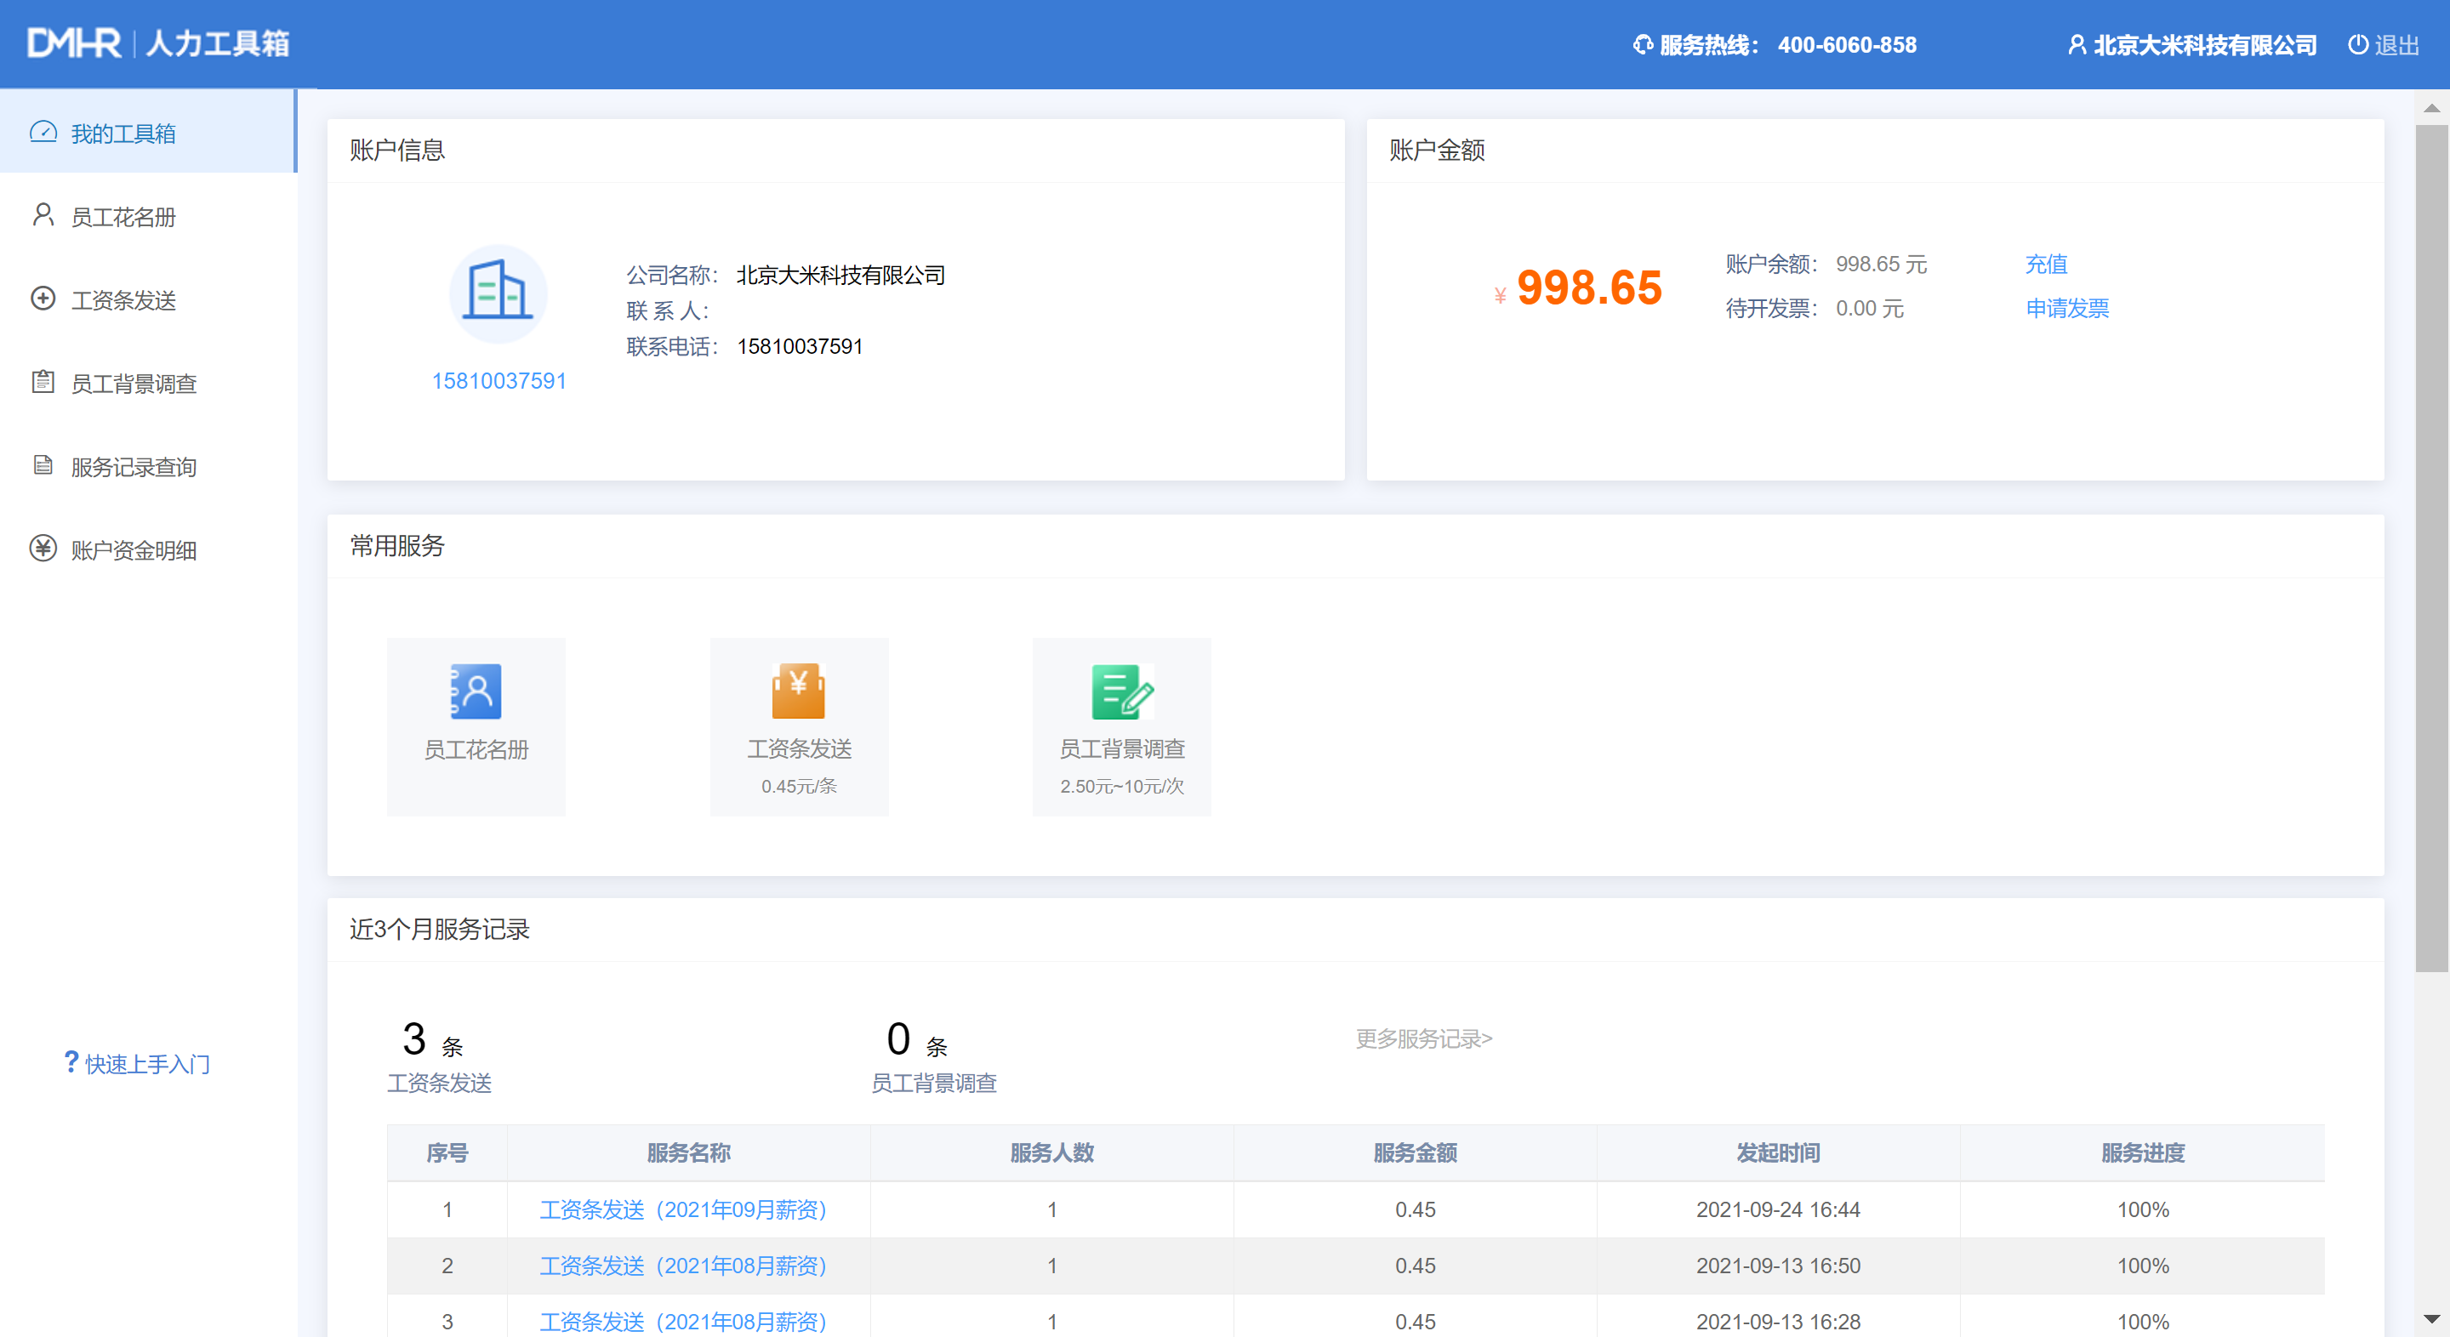
Task: Click the plus-circle icon beside 工资条发送 in sidebar
Action: (43, 299)
